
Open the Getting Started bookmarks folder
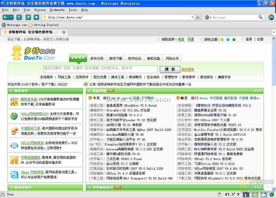click(43, 25)
